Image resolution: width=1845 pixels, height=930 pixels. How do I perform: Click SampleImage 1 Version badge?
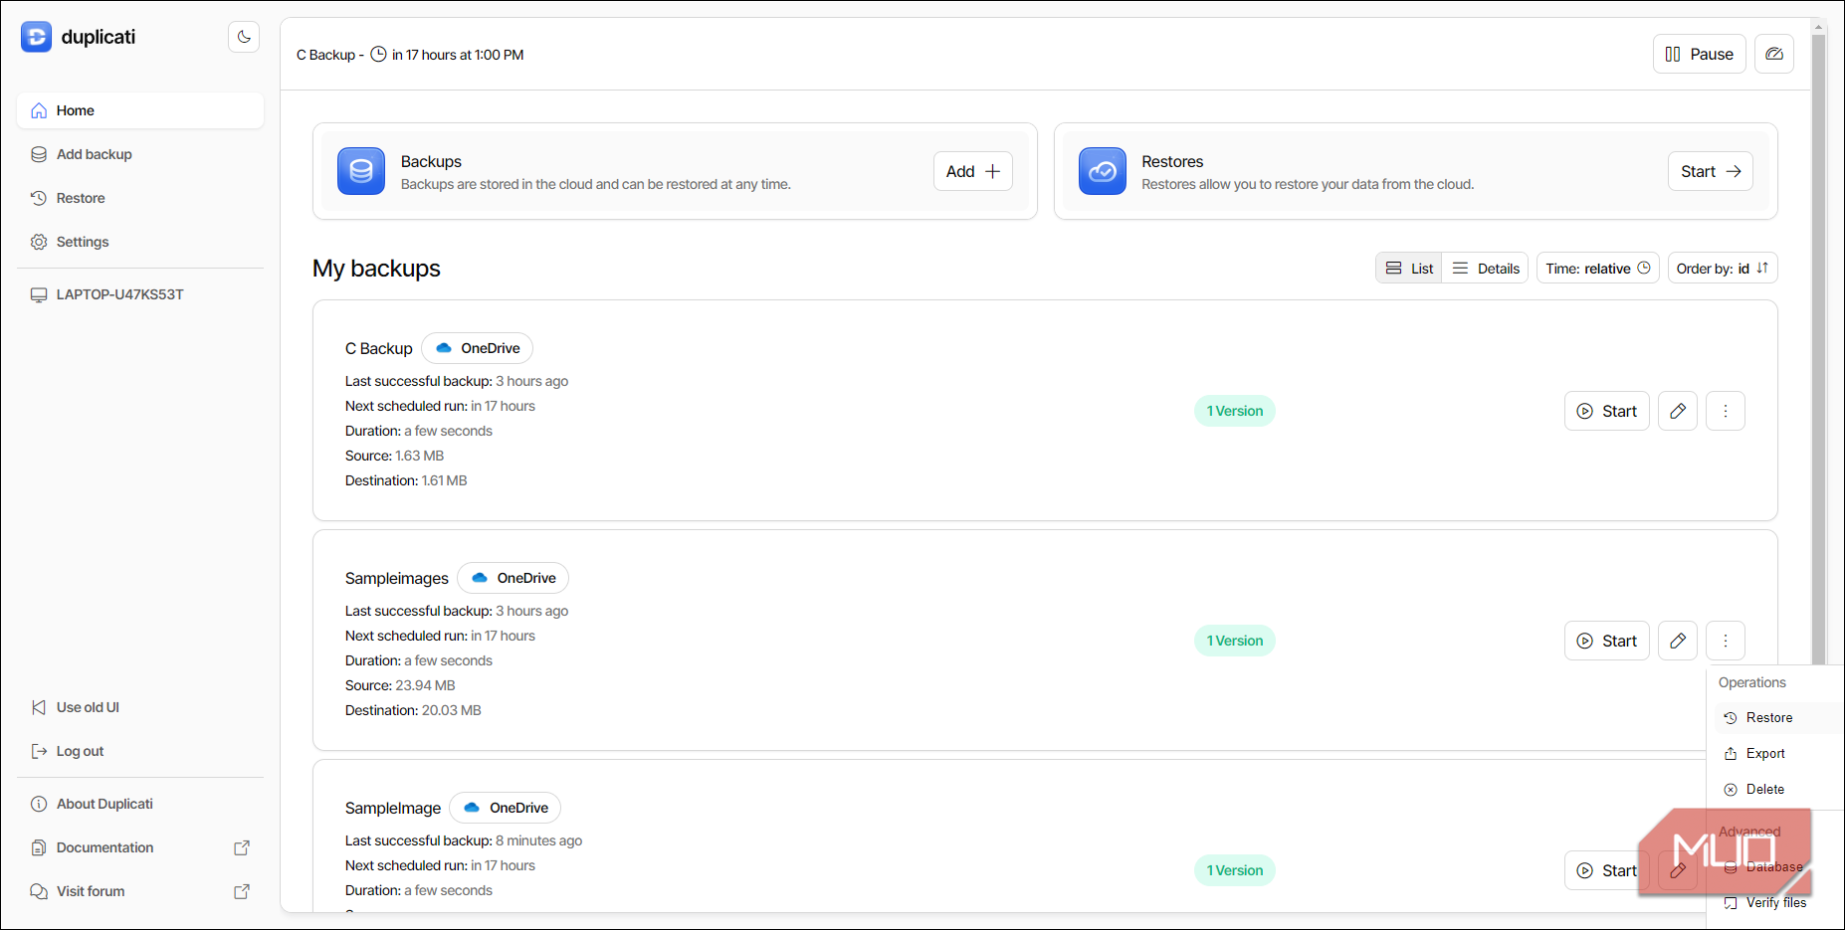[1235, 870]
